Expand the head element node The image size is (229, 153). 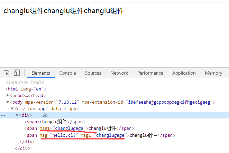[x=8, y=95]
